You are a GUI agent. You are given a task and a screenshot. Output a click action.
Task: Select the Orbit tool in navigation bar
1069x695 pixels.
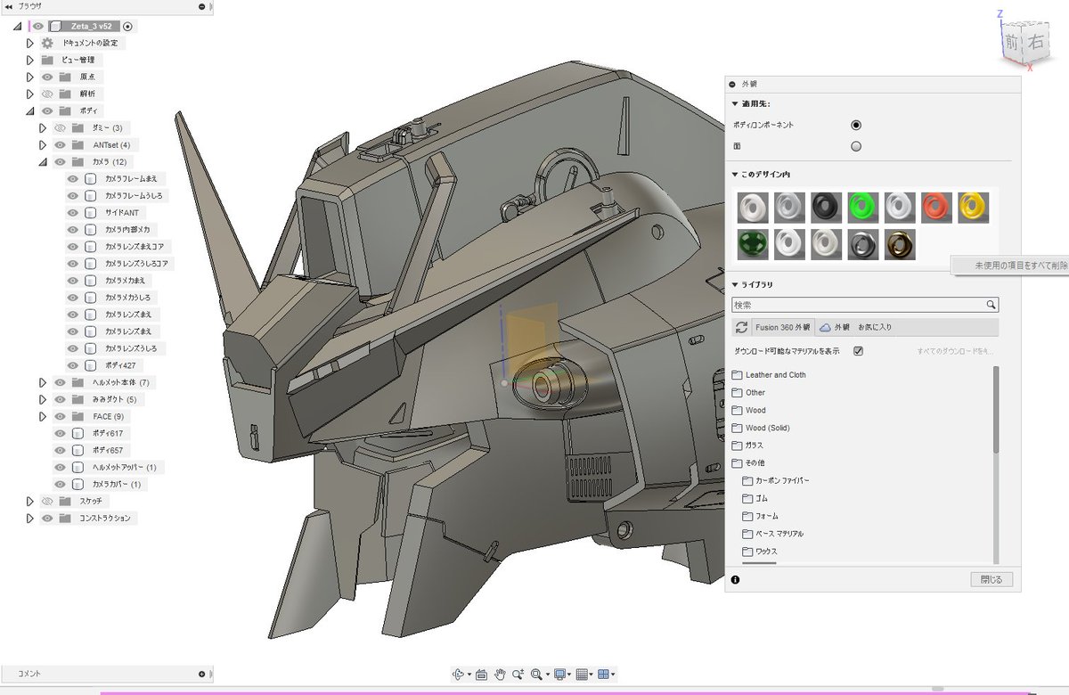(x=459, y=675)
